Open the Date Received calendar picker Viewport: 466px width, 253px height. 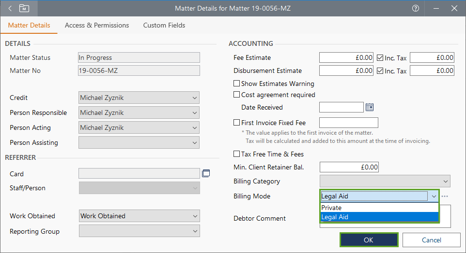pyautogui.click(x=370, y=107)
